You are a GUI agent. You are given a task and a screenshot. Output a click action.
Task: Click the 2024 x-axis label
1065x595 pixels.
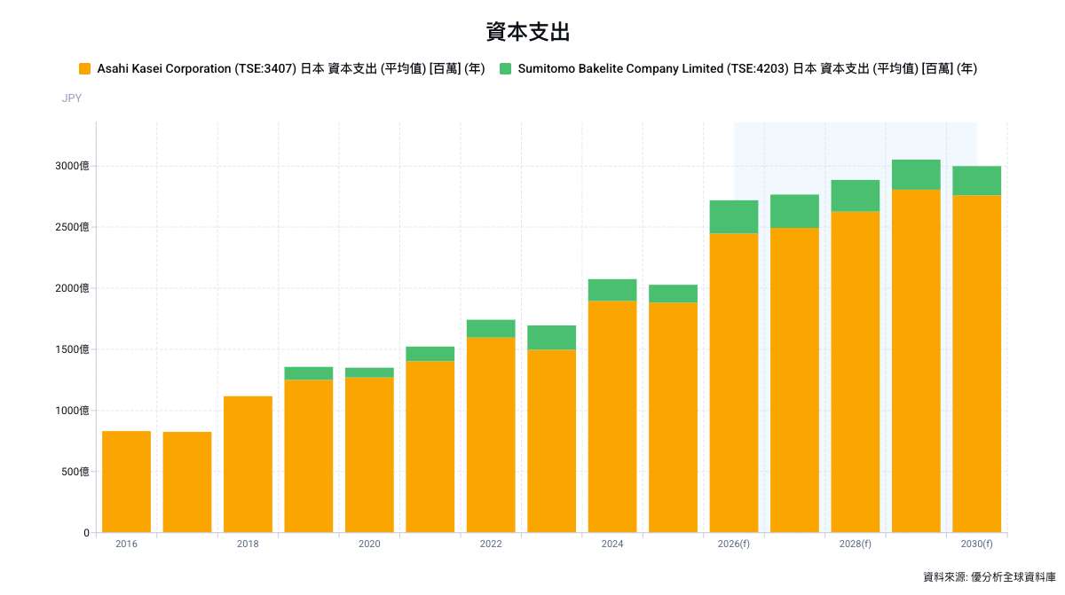coord(612,544)
